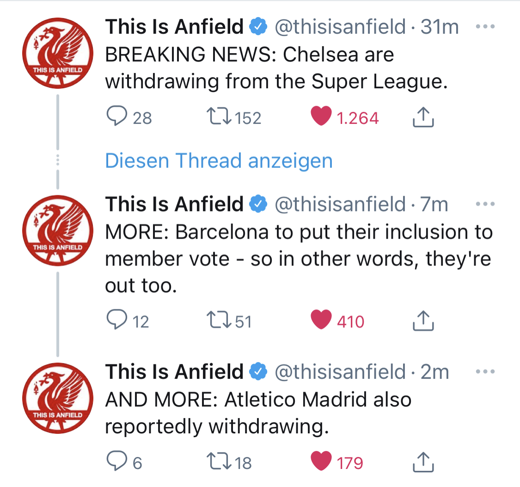This screenshot has width=520, height=487.
Task: Share the Chelsea breaking news tweet
Action: (423, 117)
